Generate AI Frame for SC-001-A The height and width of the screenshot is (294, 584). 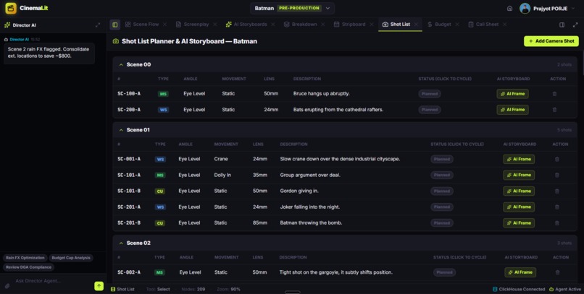[x=519, y=159]
